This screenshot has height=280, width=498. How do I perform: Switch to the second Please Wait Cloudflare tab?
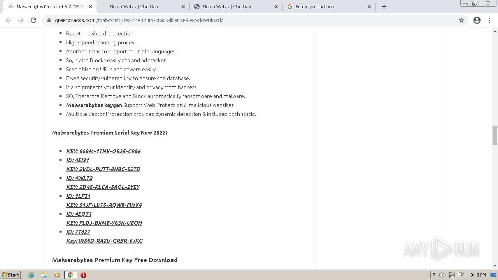tap(236, 7)
